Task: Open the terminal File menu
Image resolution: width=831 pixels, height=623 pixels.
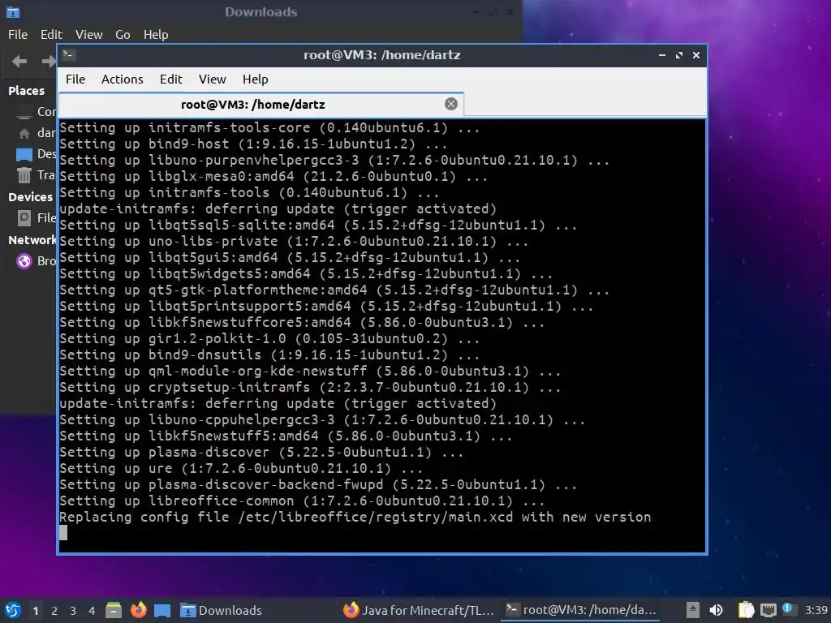Action: (75, 79)
